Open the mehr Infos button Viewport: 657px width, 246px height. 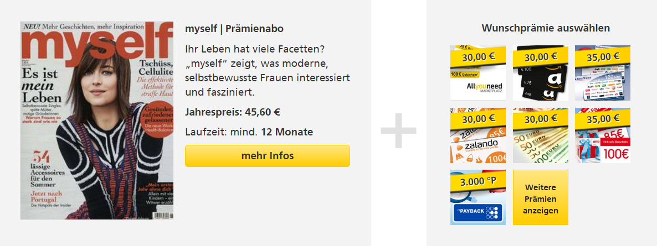click(x=268, y=156)
